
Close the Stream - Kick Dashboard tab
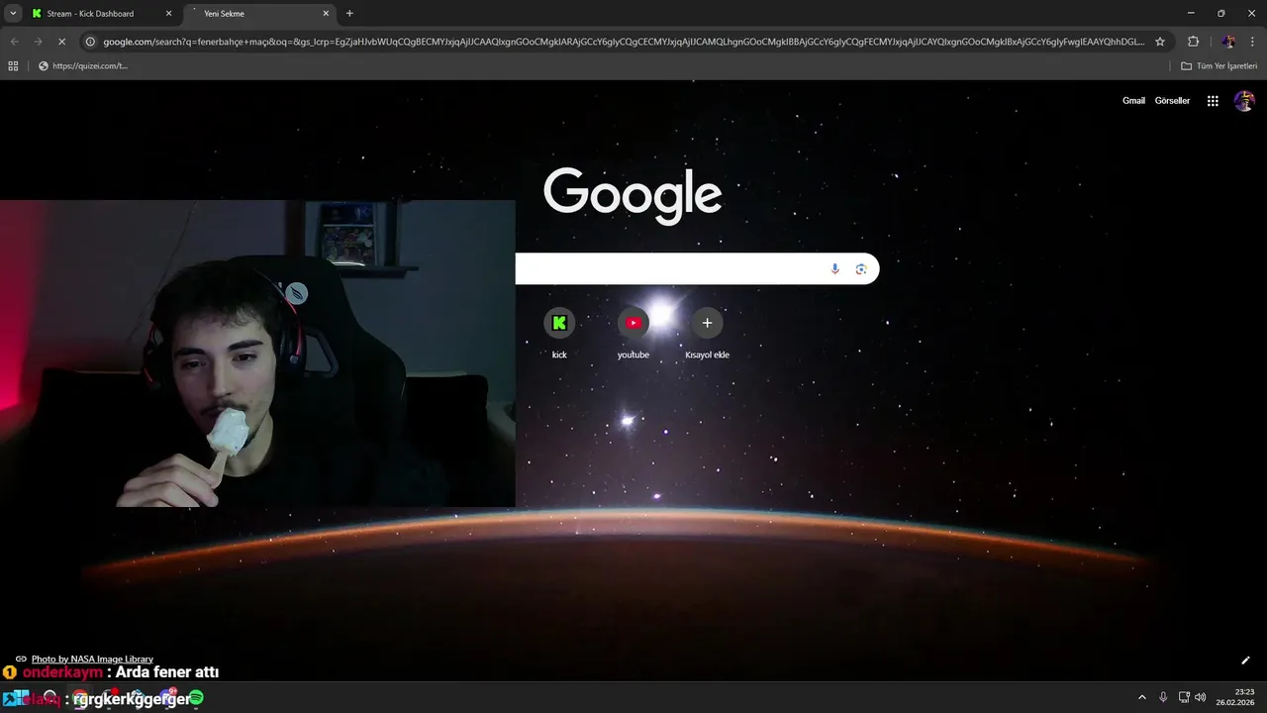point(168,14)
